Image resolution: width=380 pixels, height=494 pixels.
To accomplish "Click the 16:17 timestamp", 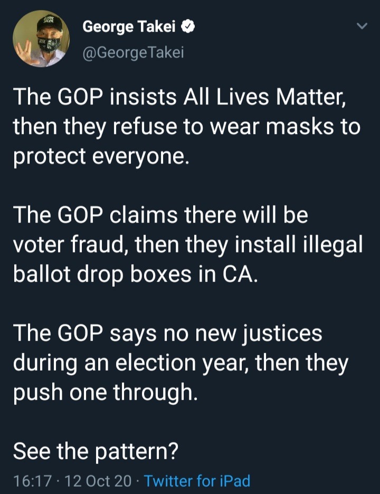I will pos(32,481).
